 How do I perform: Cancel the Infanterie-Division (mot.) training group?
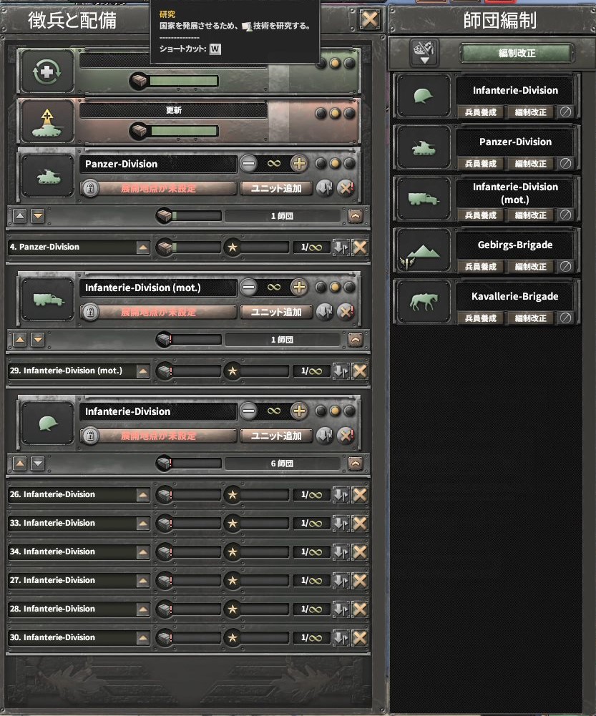click(346, 311)
